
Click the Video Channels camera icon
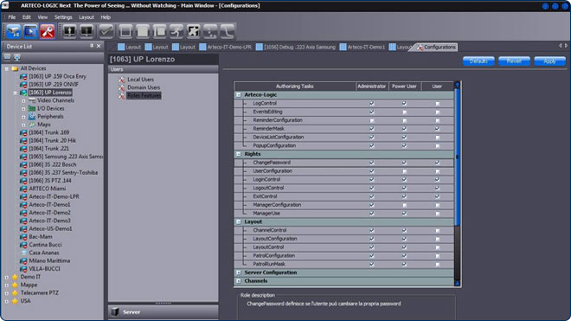pos(32,100)
